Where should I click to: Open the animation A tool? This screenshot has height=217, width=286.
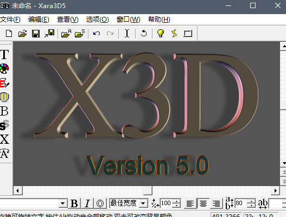tap(4, 154)
